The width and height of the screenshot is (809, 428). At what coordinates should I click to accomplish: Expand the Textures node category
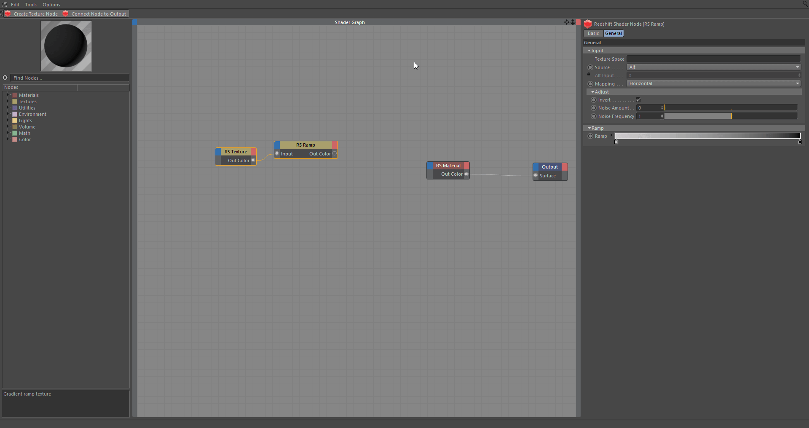(x=8, y=102)
